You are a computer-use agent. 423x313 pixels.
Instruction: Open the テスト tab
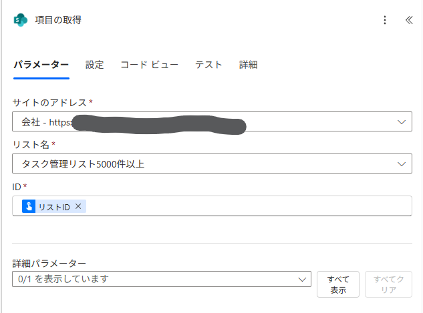[x=208, y=65]
